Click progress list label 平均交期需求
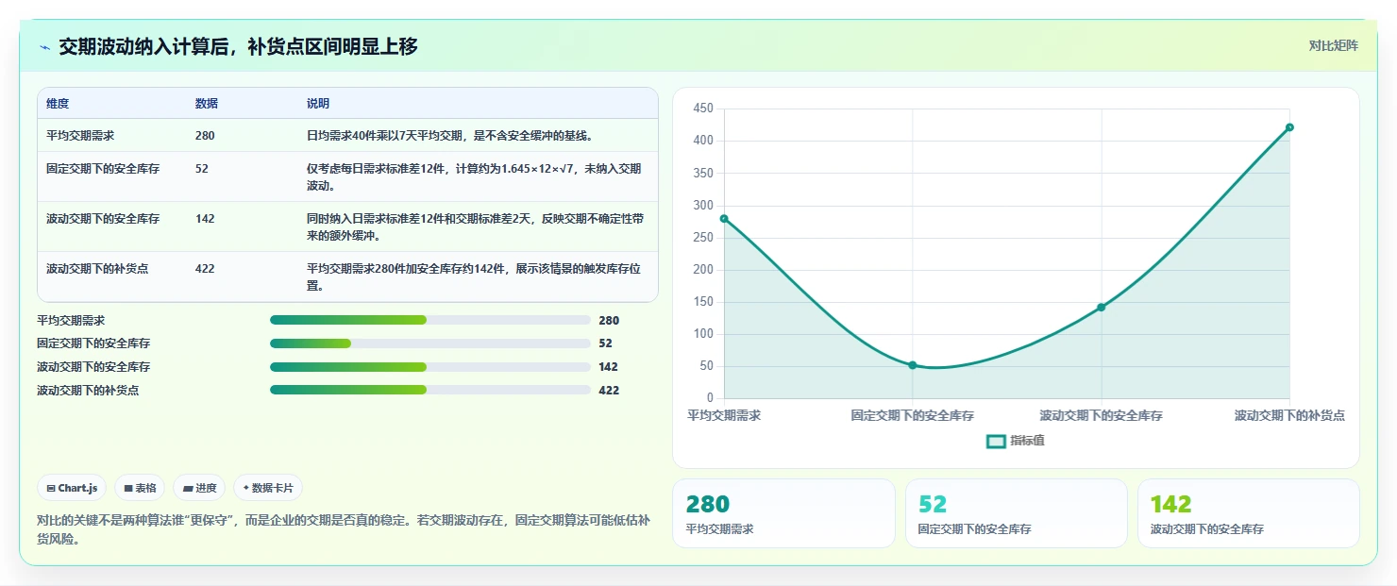The image size is (1397, 586). tap(71, 320)
